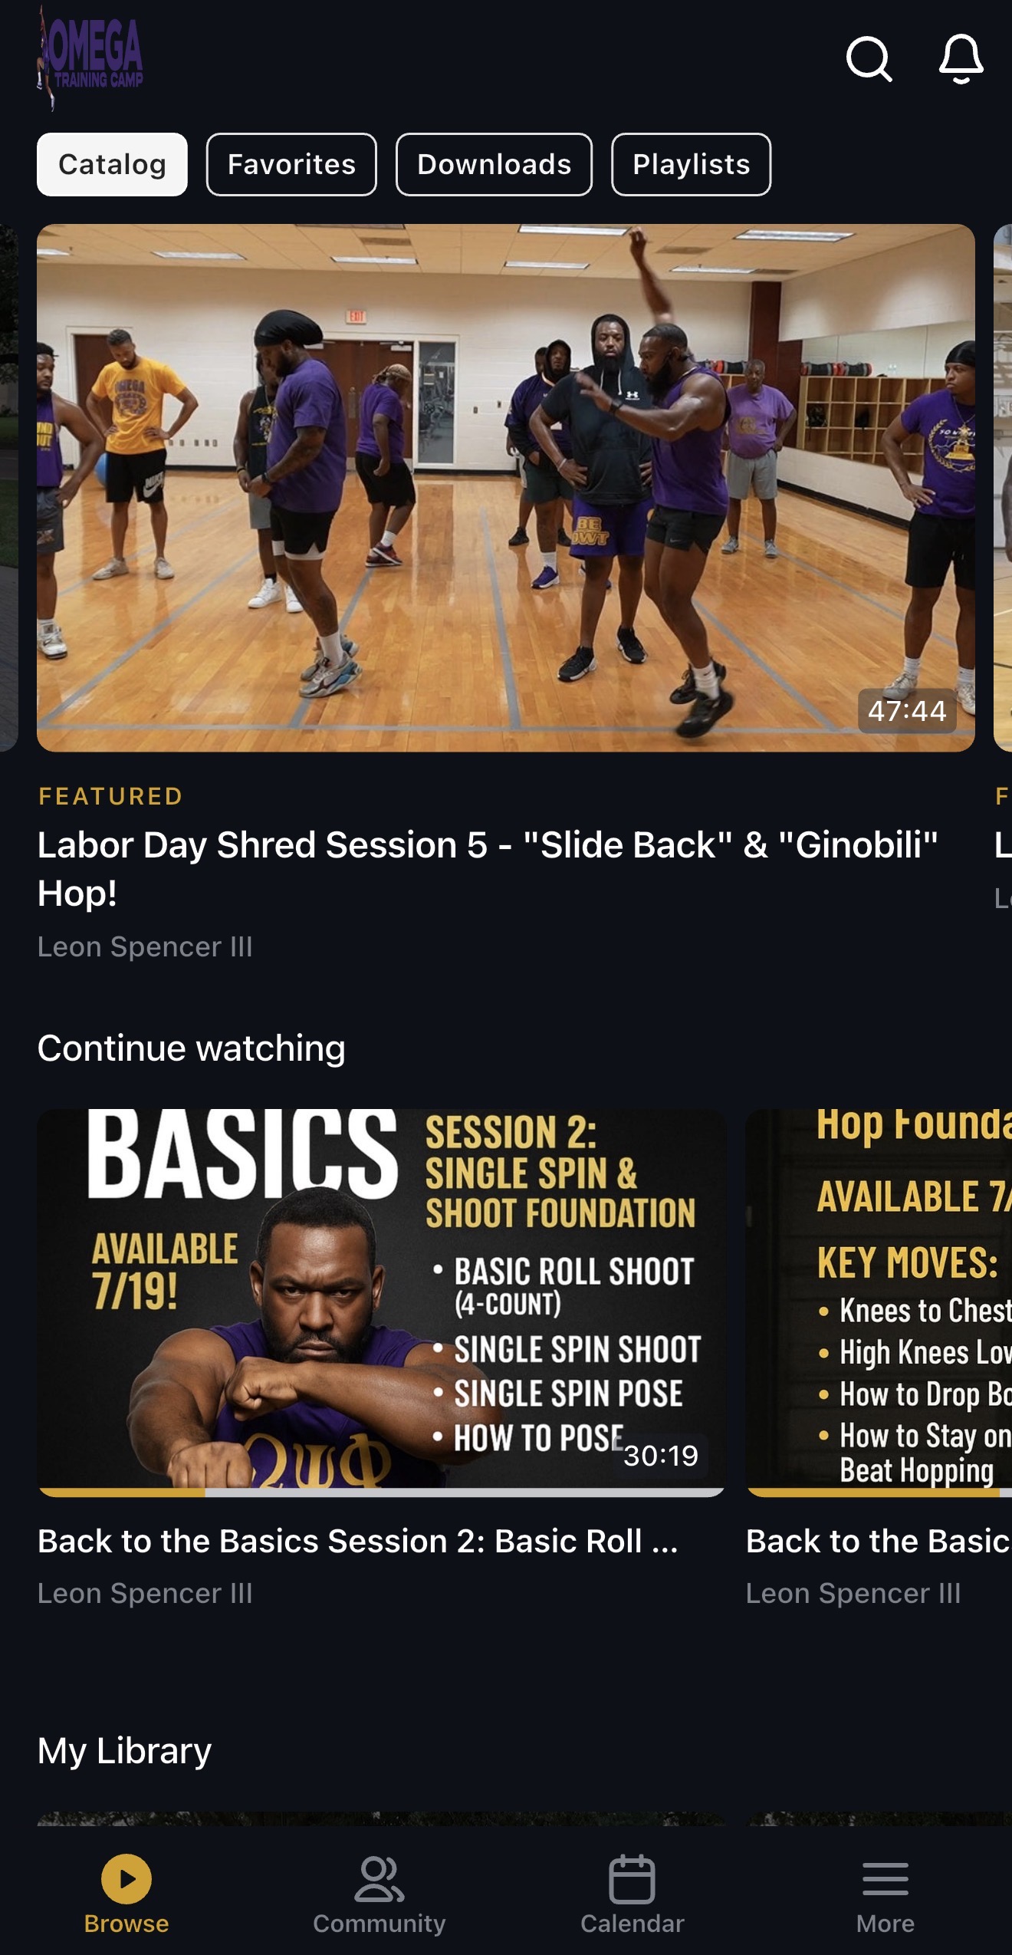Resume Basics Session 2 Single Spin video
Screen dimensions: 1012x1955
(x=381, y=1301)
